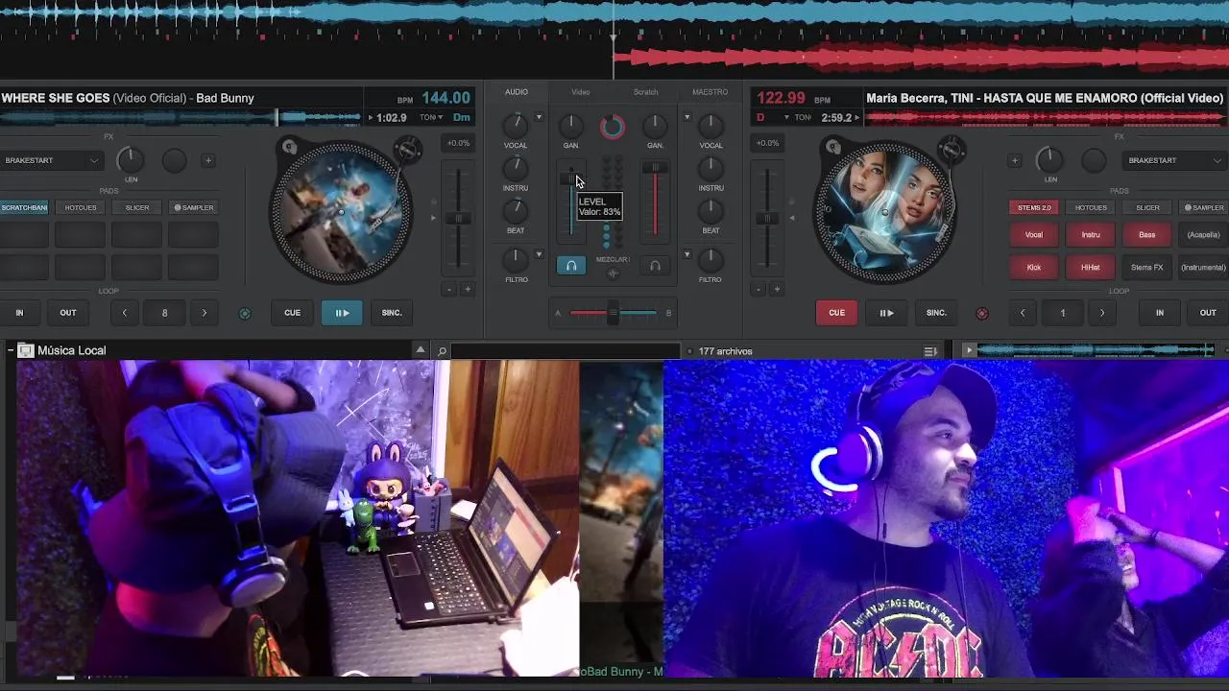Halve the left deck loop length

pos(124,313)
